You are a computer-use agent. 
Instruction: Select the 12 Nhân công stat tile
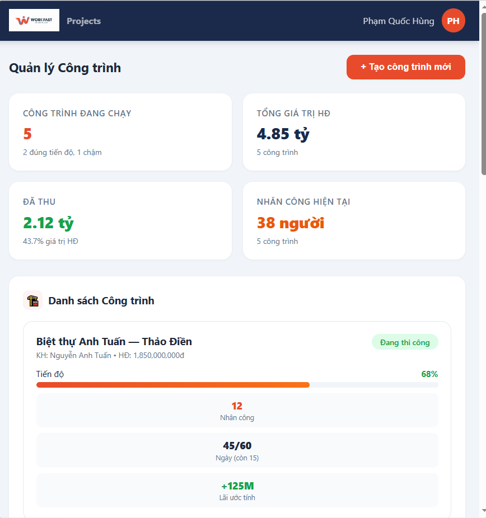(237, 411)
